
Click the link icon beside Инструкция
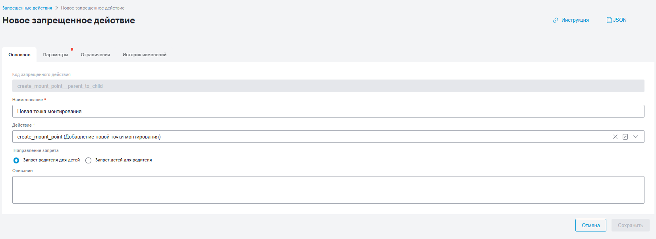click(556, 20)
